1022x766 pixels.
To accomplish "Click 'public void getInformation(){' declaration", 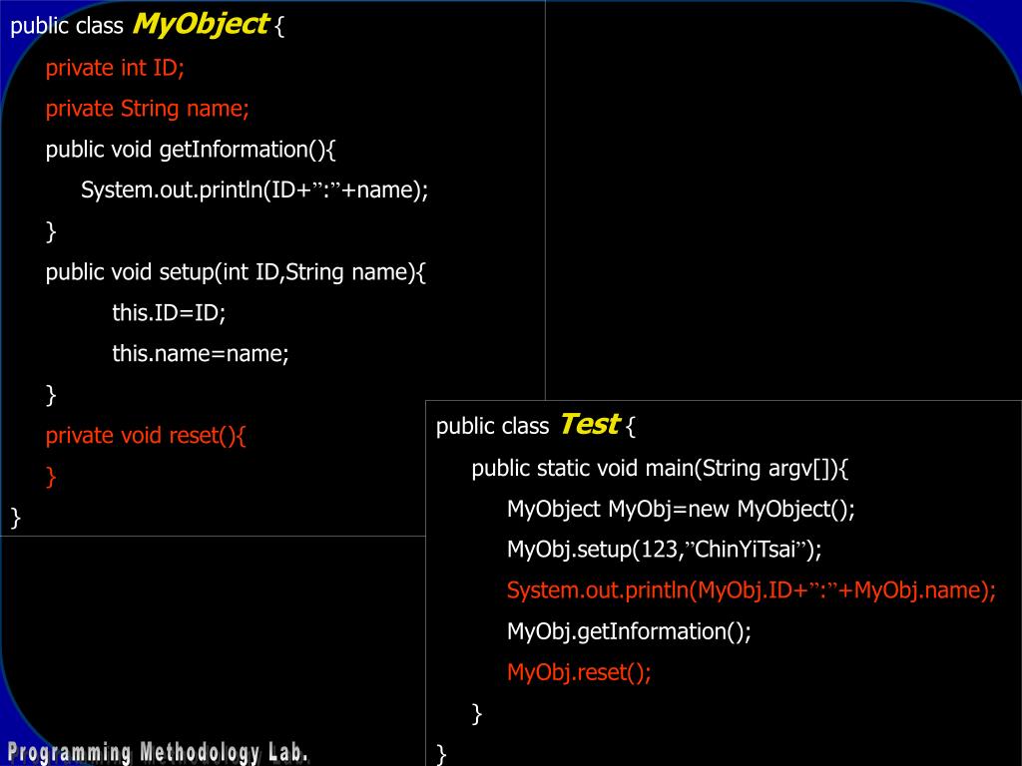I will coord(191,150).
